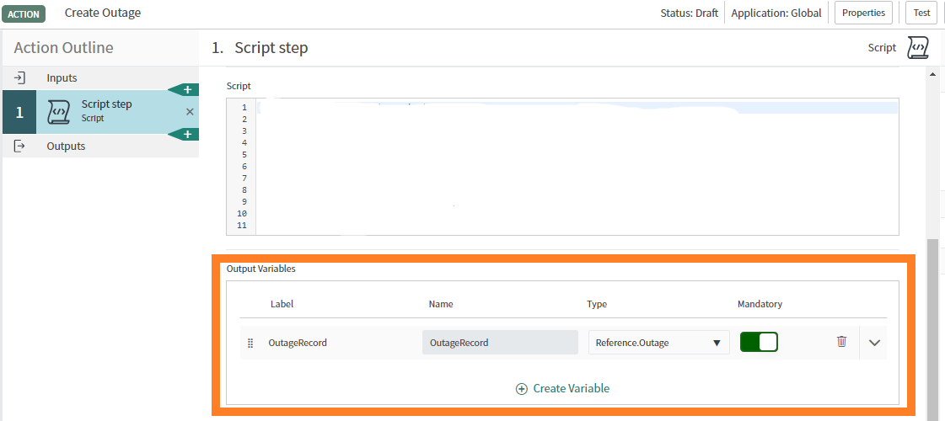Select the Script step scroll icon in outline

[x=58, y=112]
